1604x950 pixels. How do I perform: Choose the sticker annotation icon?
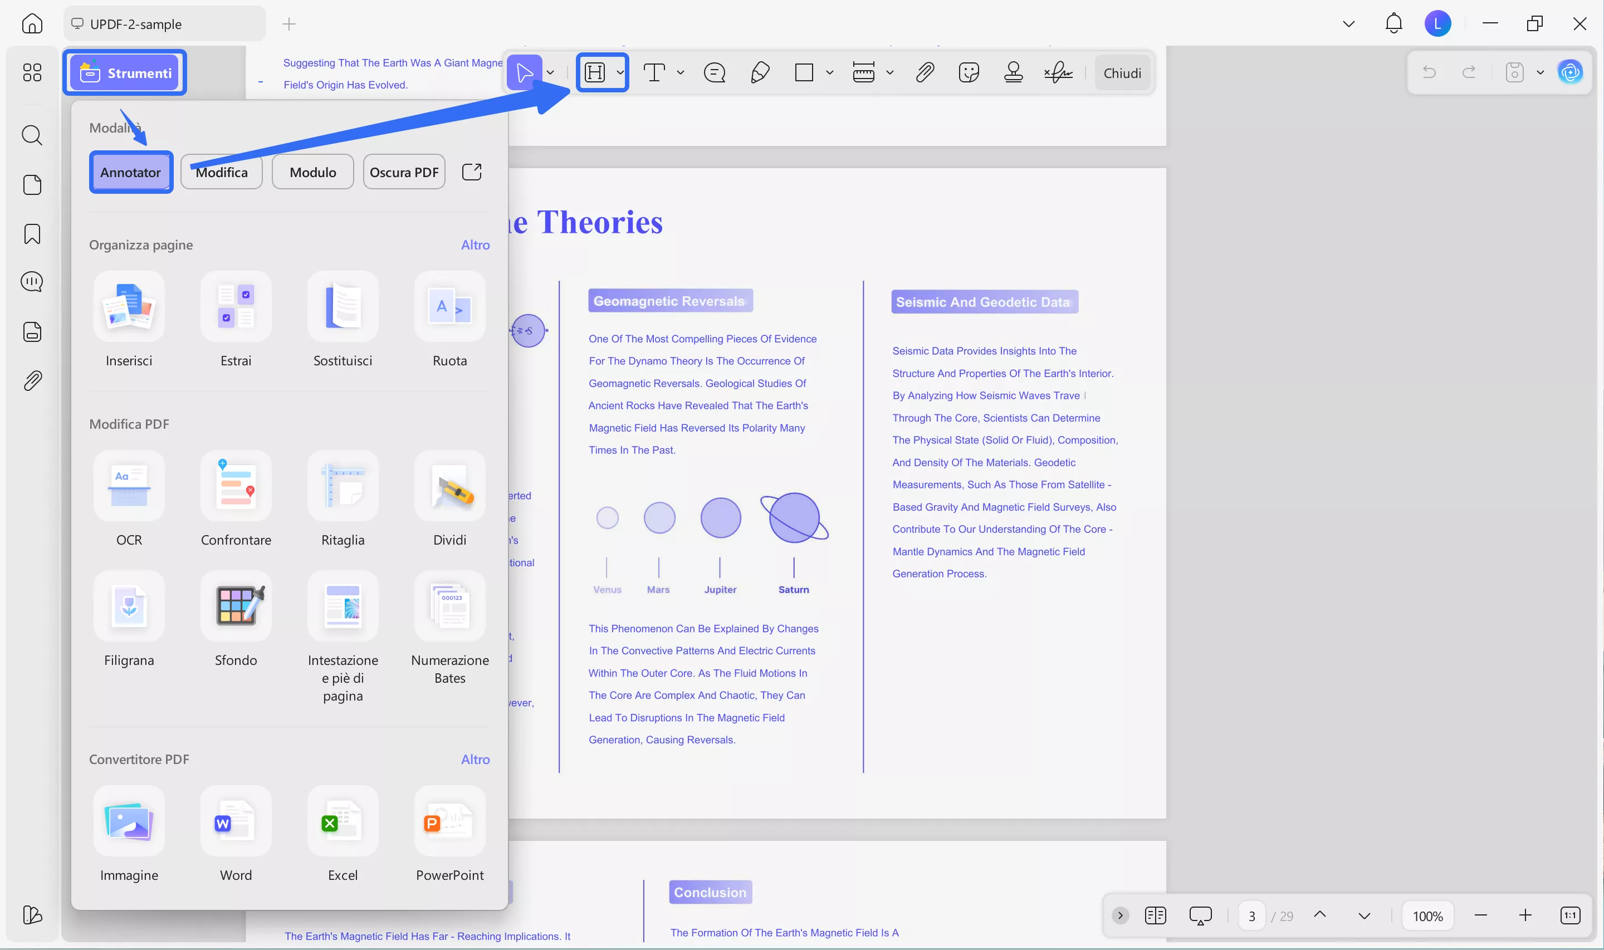(x=969, y=72)
